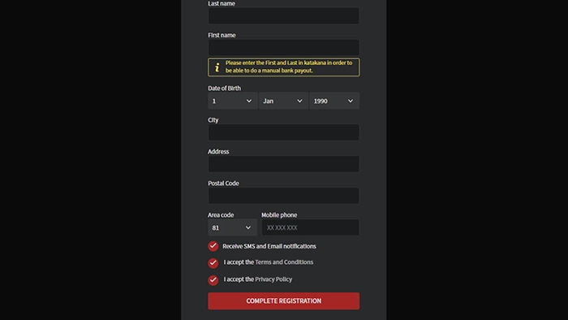Click the chevron arrow on the year dropdown

coord(351,101)
